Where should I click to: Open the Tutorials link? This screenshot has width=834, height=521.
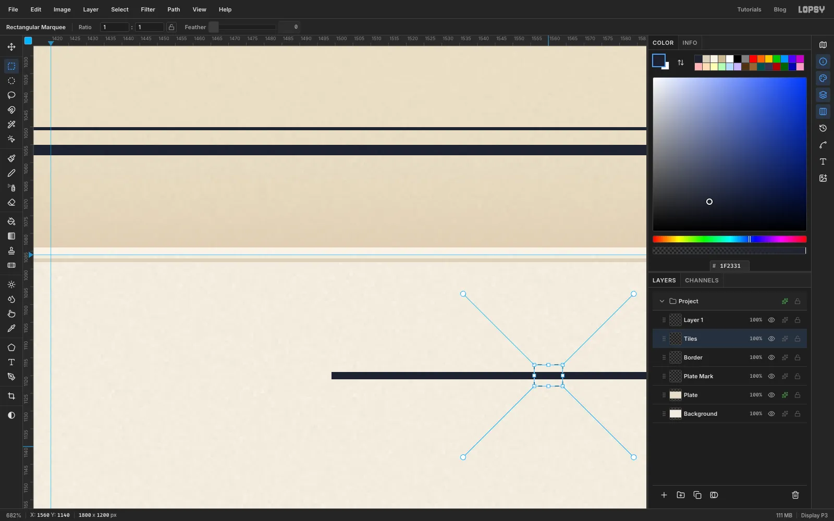tap(749, 9)
